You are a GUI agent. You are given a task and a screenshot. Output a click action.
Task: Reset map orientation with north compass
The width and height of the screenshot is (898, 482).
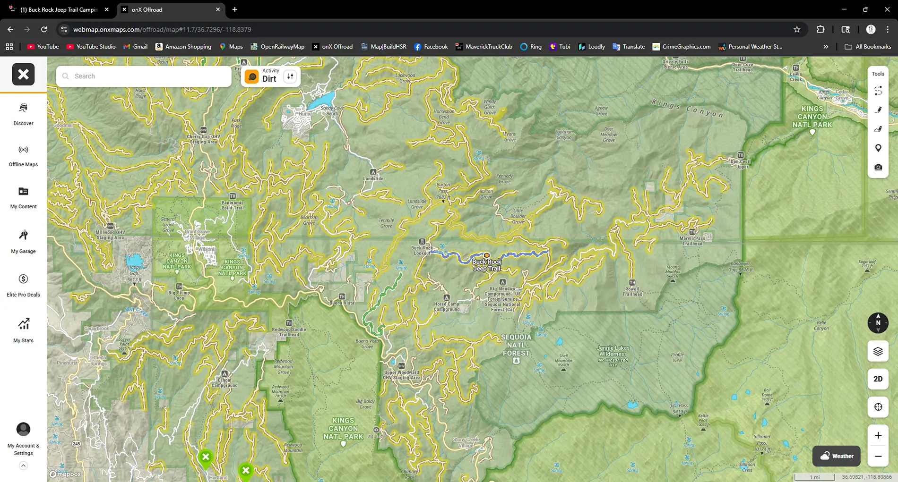point(878,323)
